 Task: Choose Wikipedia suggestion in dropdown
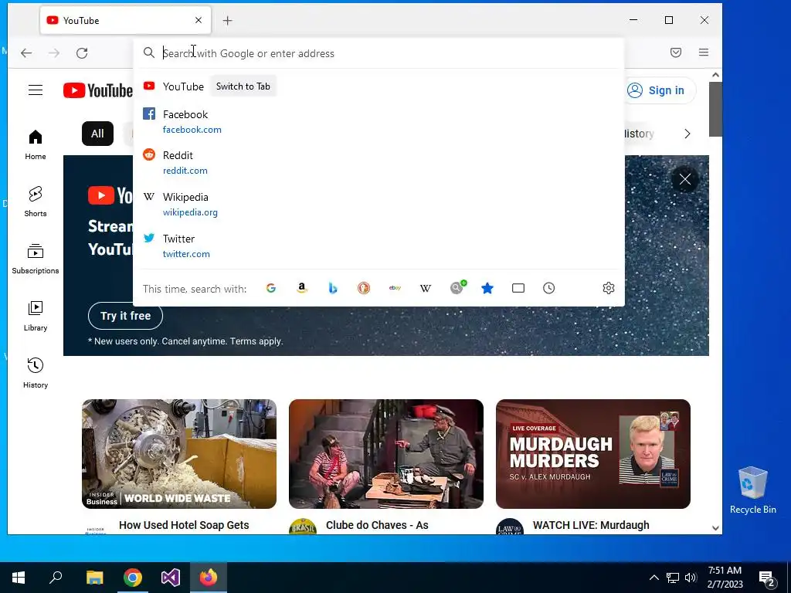[379, 204]
